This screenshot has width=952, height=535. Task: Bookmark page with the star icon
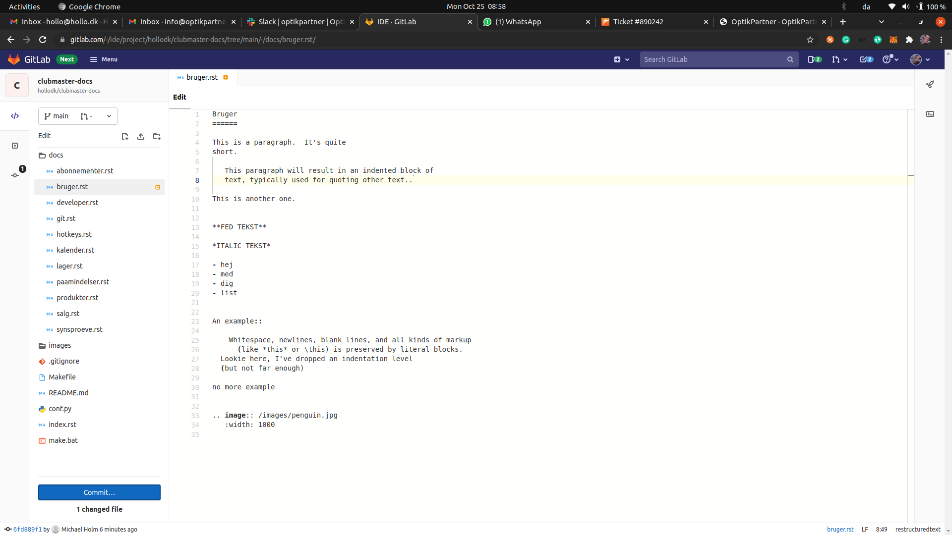pos(810,40)
